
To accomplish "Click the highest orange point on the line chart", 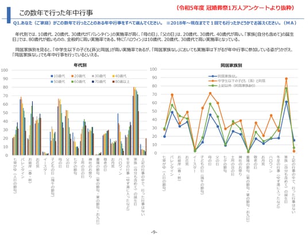I will click(x=286, y=79).
